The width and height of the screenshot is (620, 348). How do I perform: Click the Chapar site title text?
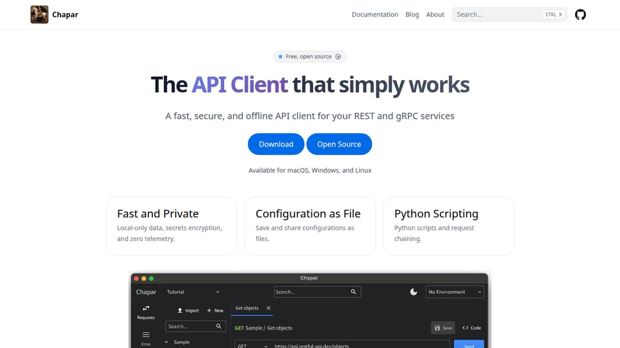pyautogui.click(x=65, y=14)
